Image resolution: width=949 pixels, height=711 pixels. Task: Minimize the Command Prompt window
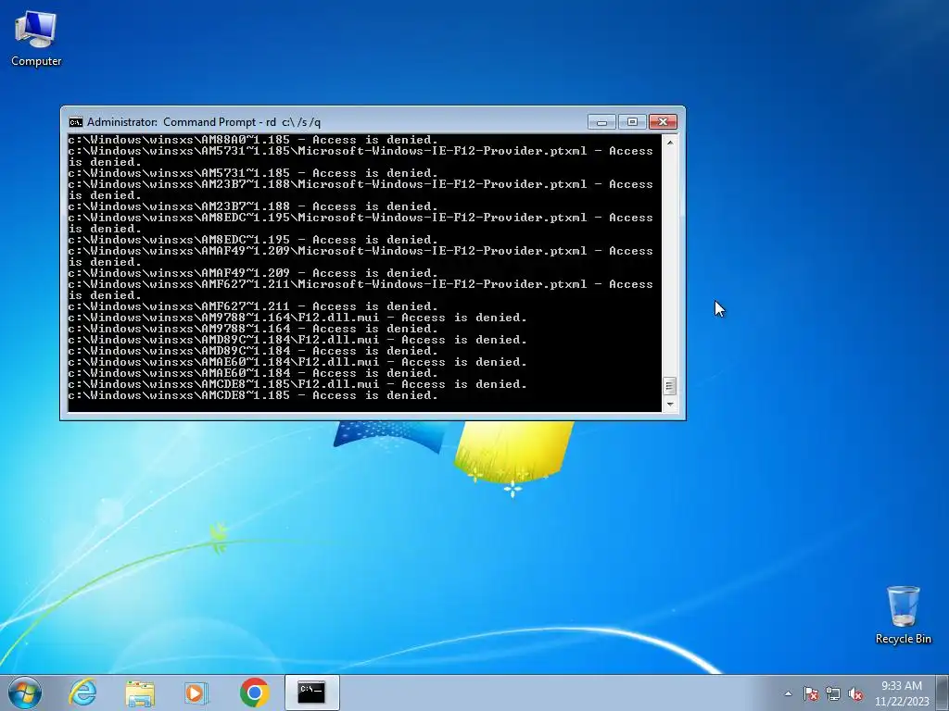(601, 122)
